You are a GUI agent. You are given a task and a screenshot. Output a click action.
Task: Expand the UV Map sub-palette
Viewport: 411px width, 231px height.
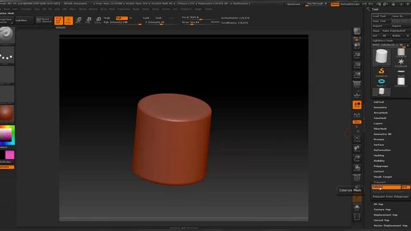378,204
